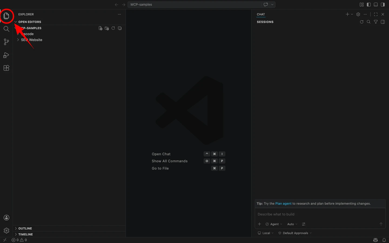Toggle the primary side bar
The width and height of the screenshot is (389, 243).
click(x=369, y=5)
